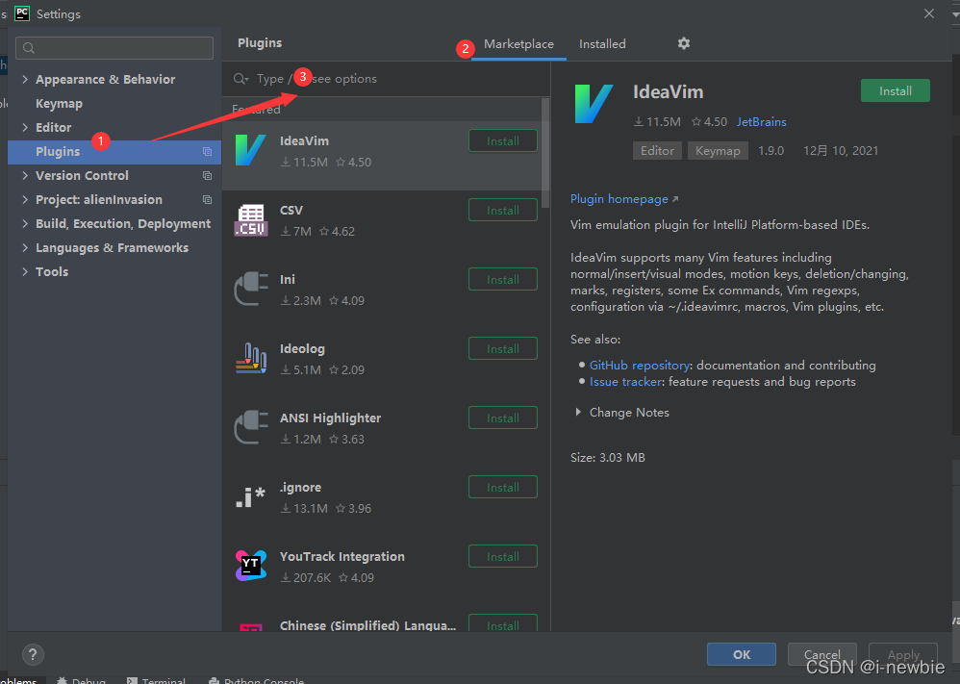
Task: Open the Help question mark button
Action: click(x=33, y=654)
